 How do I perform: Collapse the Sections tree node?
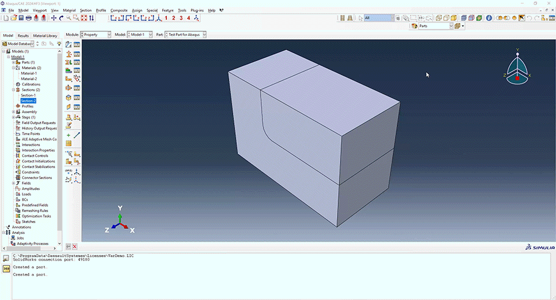(x=13, y=90)
